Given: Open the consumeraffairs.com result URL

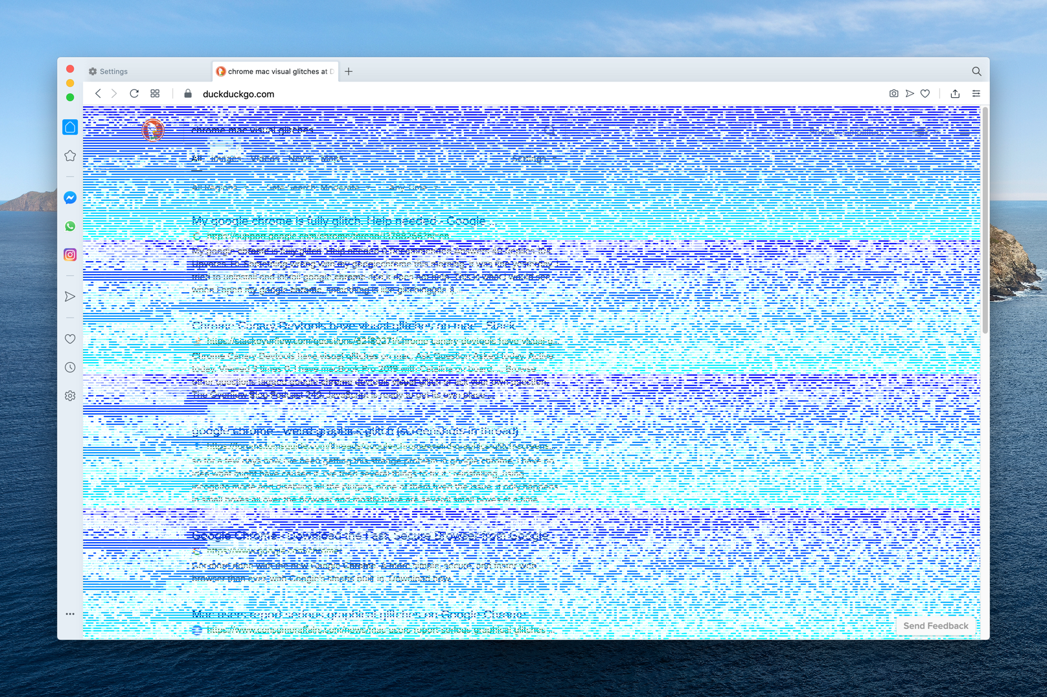Looking at the screenshot, I should click(379, 630).
